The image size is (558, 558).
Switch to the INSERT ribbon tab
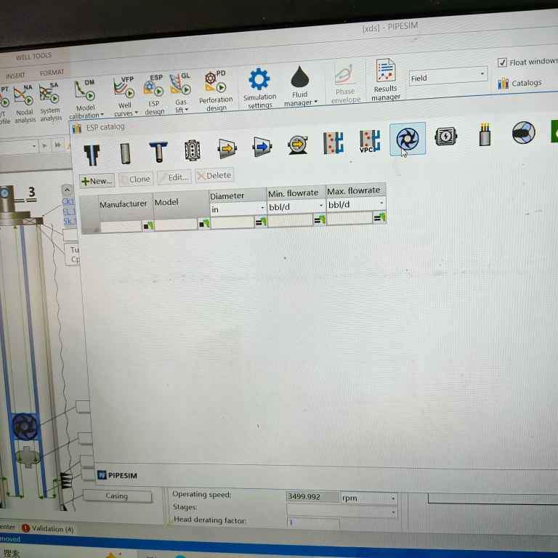point(15,76)
